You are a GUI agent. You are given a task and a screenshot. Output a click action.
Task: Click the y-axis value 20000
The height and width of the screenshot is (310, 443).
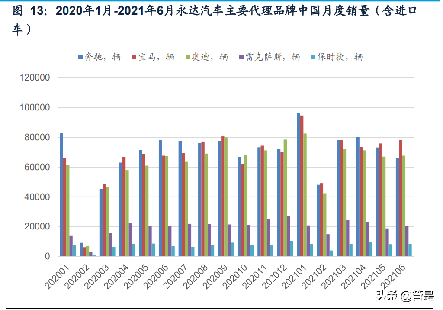(37, 227)
